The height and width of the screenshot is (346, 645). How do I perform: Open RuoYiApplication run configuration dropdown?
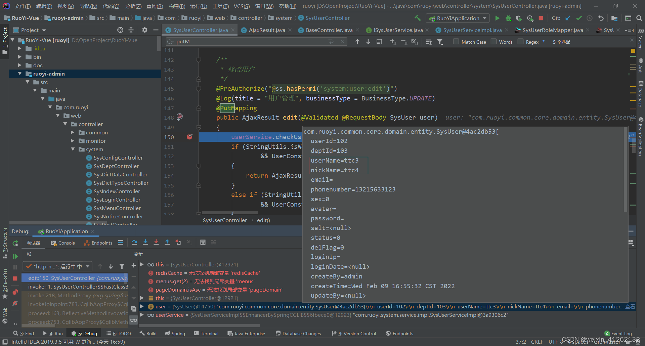pos(458,18)
